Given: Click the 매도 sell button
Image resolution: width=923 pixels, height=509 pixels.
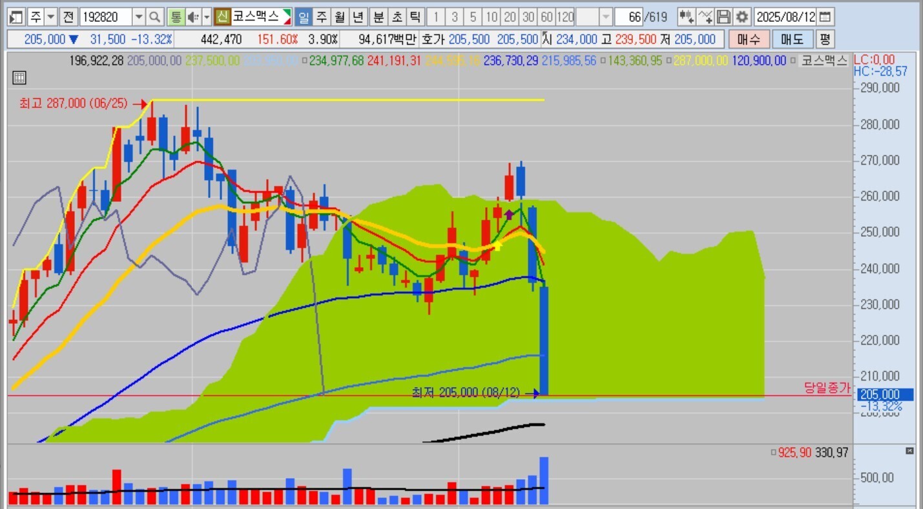Looking at the screenshot, I should click(x=792, y=39).
